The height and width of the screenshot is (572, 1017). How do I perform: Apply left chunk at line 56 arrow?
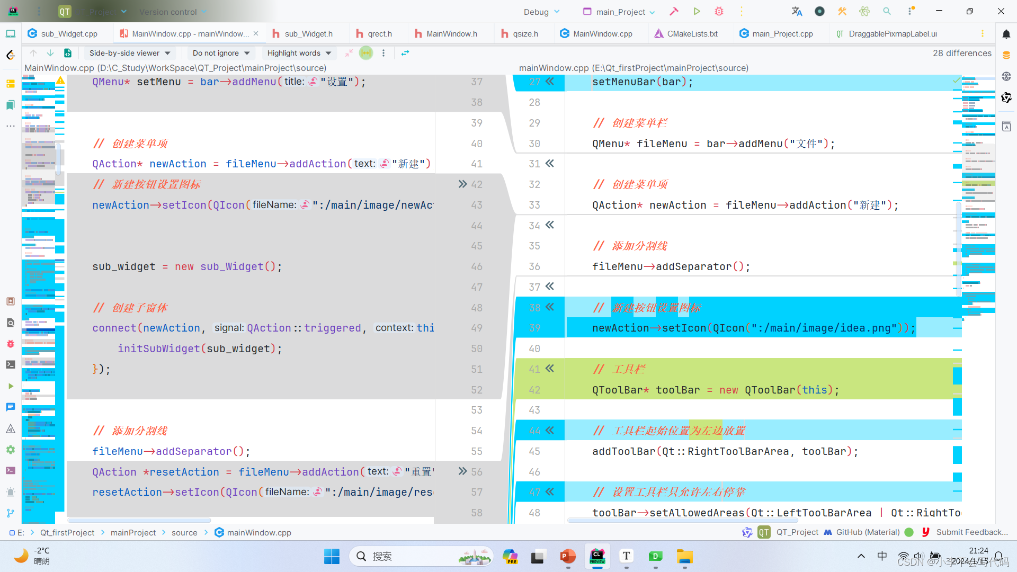click(x=462, y=471)
